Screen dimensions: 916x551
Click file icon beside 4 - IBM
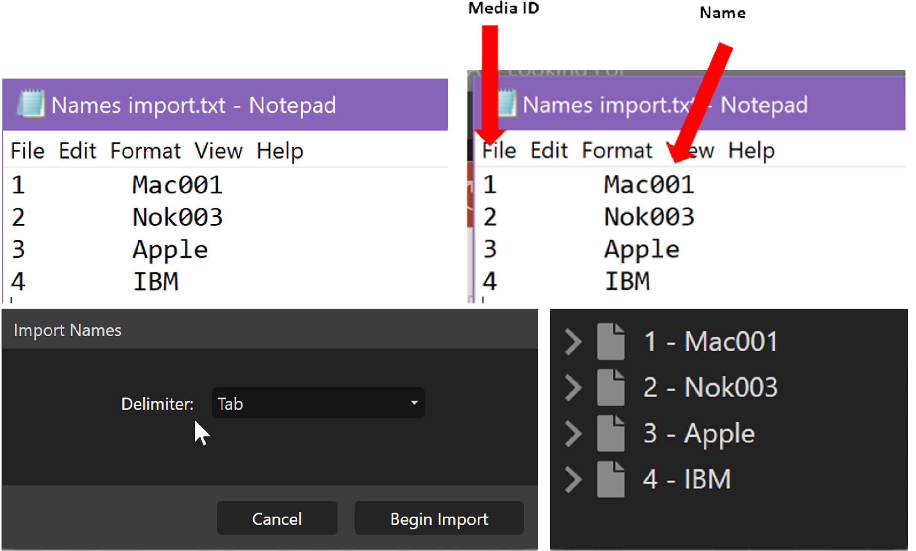(611, 479)
